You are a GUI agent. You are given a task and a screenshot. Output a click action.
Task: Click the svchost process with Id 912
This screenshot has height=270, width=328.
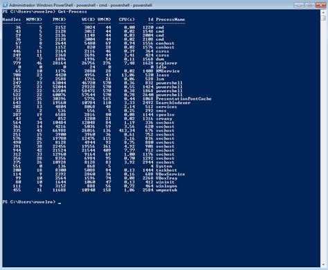(x=165, y=150)
